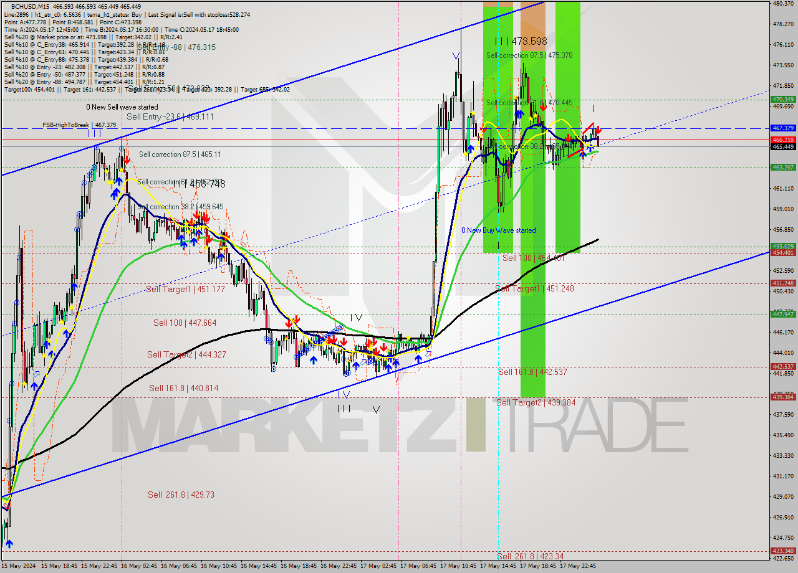
Task: Click the '16 May 14:45' time label
Action: click(x=259, y=566)
